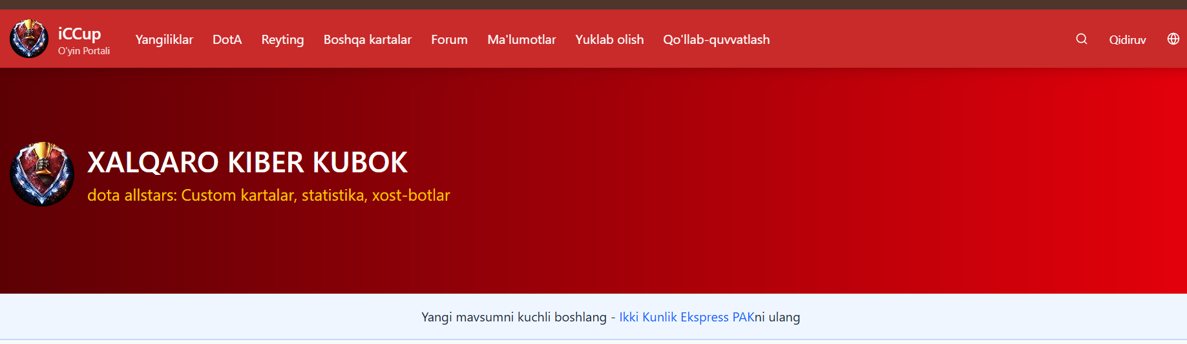Open the DotA menu item

point(227,39)
